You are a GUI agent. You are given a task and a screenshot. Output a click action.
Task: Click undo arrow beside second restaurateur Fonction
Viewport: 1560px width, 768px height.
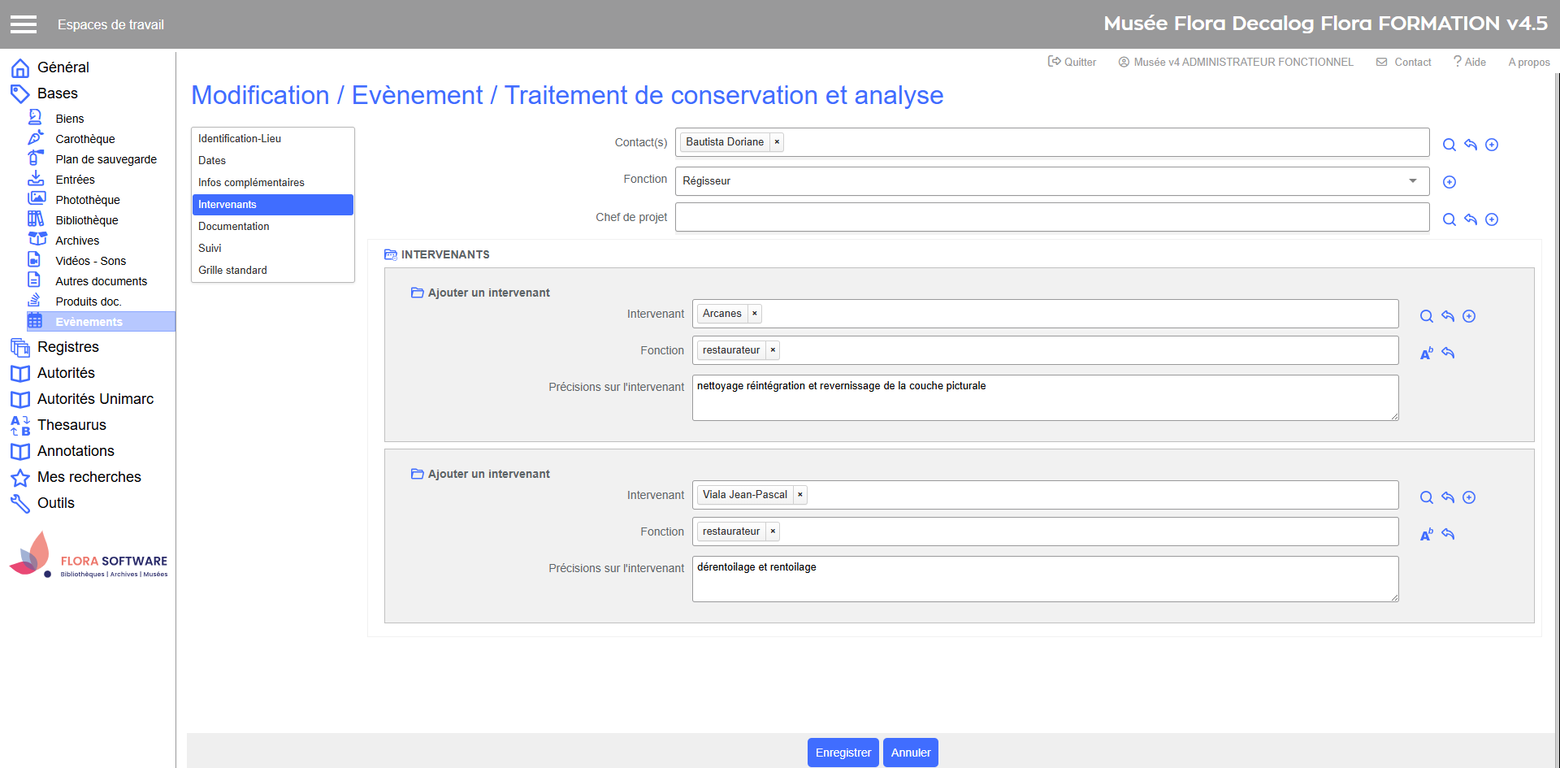[x=1447, y=534]
